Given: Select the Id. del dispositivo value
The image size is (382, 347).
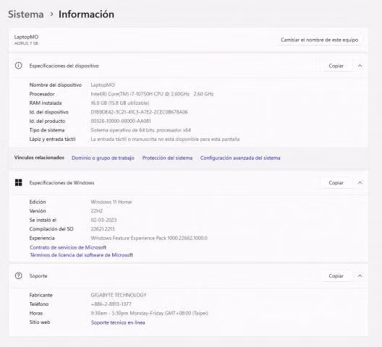Looking at the screenshot, I should [x=139, y=112].
